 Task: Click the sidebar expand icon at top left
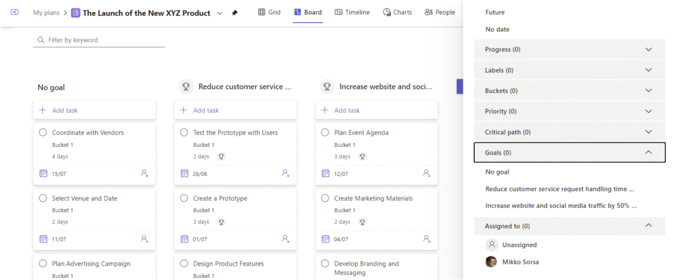click(x=14, y=12)
